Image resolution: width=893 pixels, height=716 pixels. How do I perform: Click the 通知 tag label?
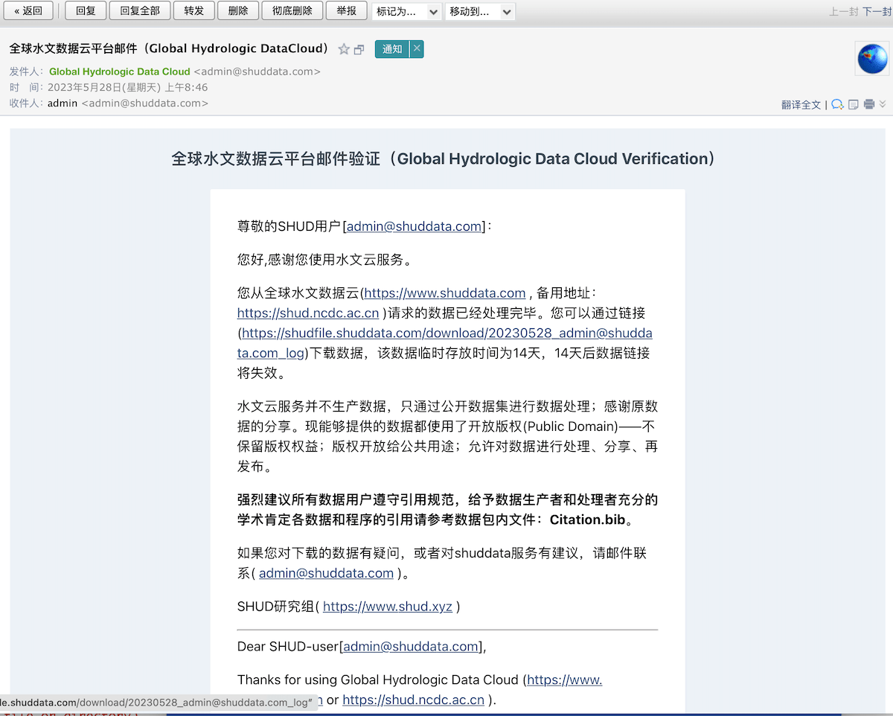click(x=392, y=49)
